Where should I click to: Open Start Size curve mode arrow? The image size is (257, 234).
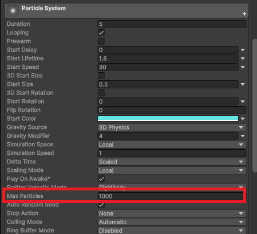coord(243,84)
